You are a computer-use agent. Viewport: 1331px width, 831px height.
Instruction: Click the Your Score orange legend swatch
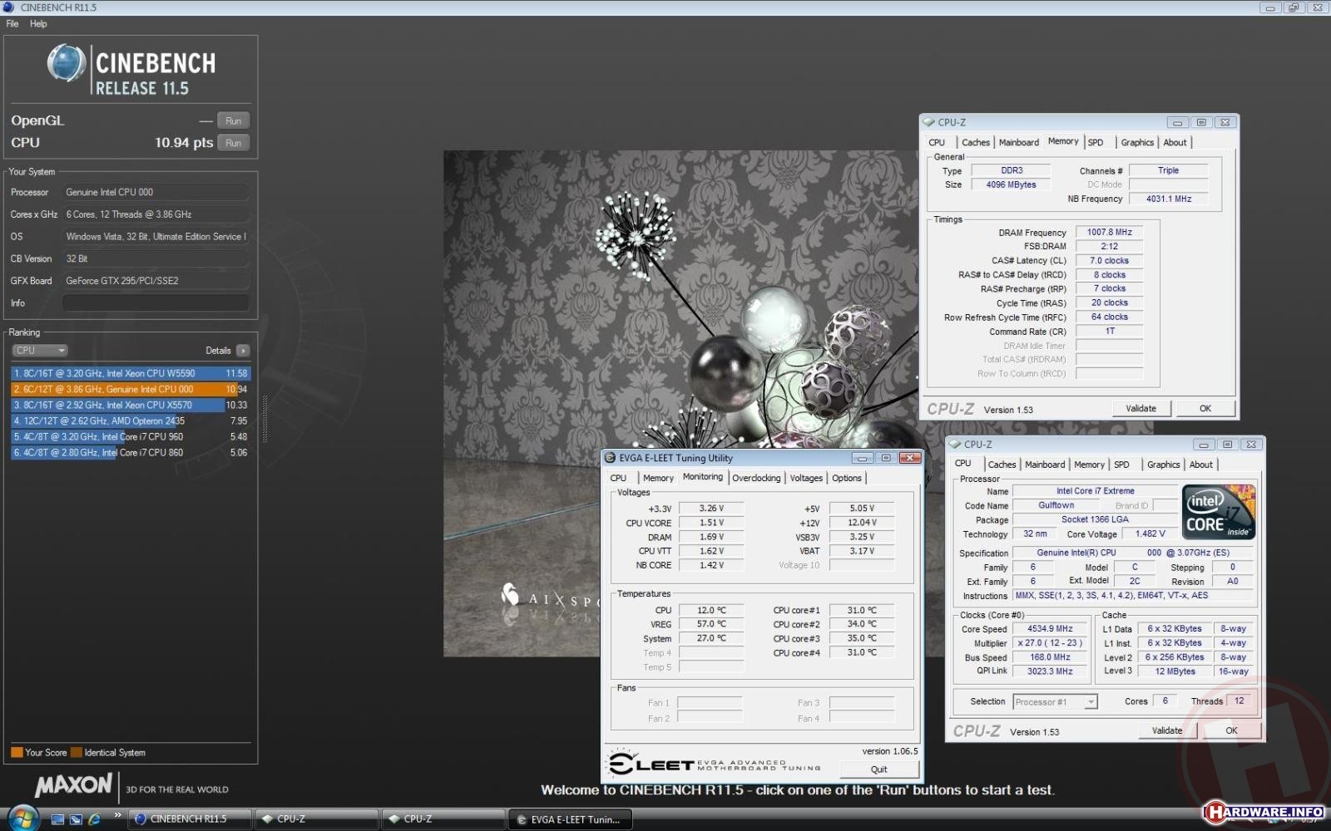click(x=17, y=753)
